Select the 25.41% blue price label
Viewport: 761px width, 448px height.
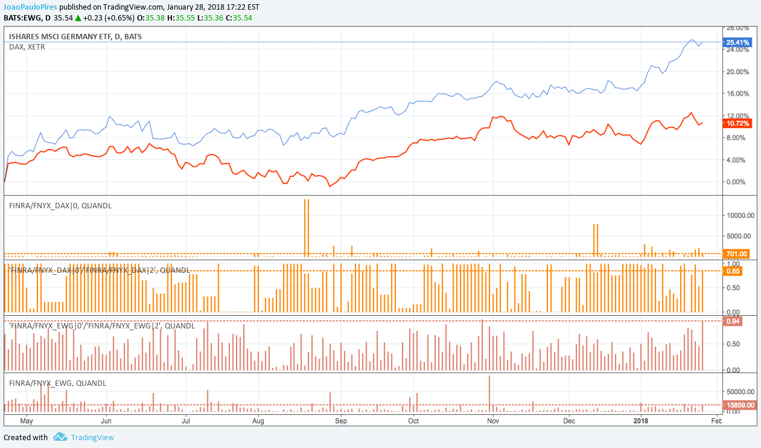(x=738, y=43)
